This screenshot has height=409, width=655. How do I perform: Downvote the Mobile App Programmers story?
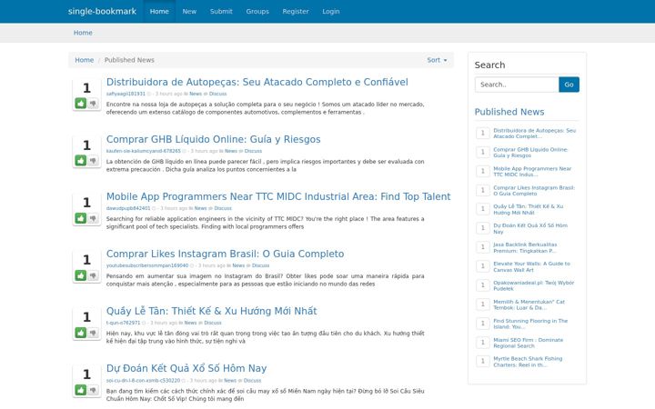[x=93, y=218]
